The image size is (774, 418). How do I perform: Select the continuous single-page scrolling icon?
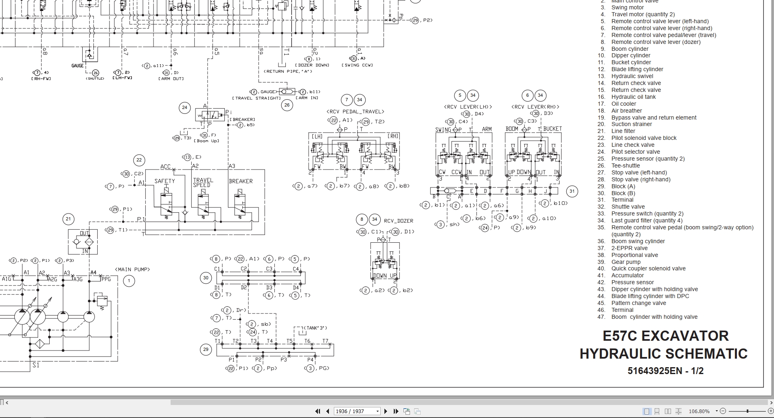tap(657, 411)
